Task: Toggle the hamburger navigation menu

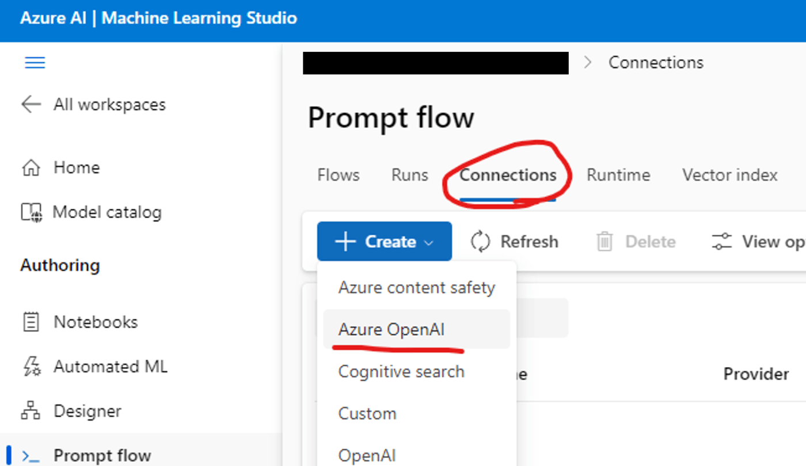Action: coord(35,63)
